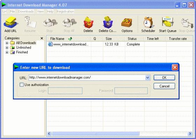Viewport: 196px width, 139px height.
Task: Select the www_internetdownload... file row
Action: 120,44
